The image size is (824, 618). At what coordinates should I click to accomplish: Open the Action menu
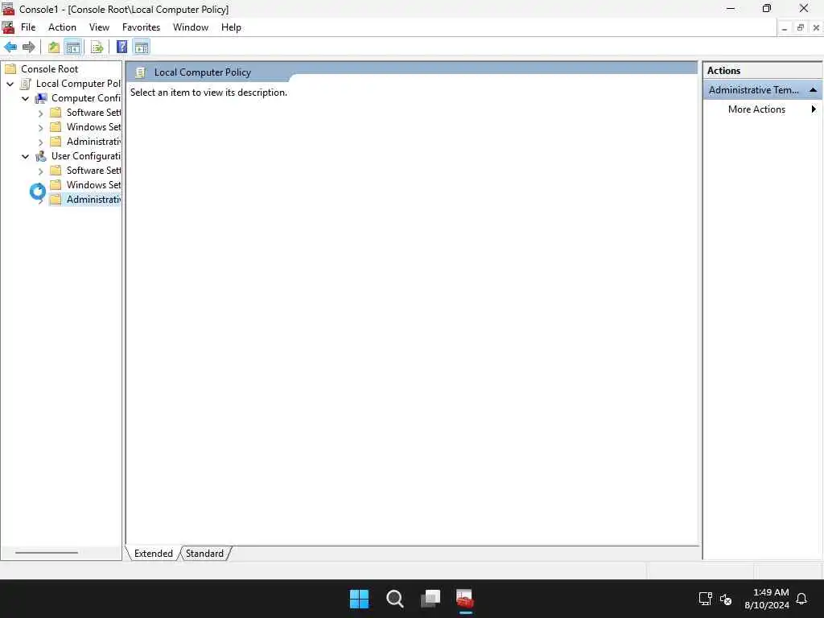(62, 27)
